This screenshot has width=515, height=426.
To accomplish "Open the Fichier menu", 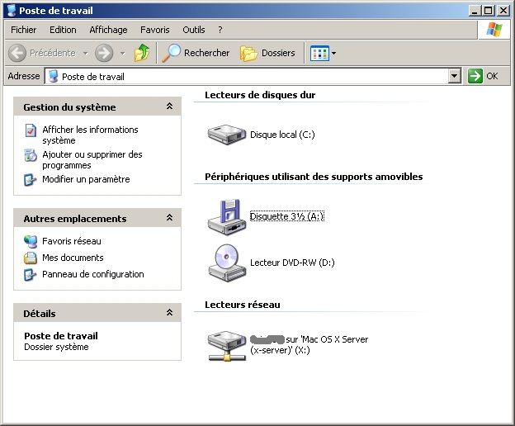I will [23, 30].
